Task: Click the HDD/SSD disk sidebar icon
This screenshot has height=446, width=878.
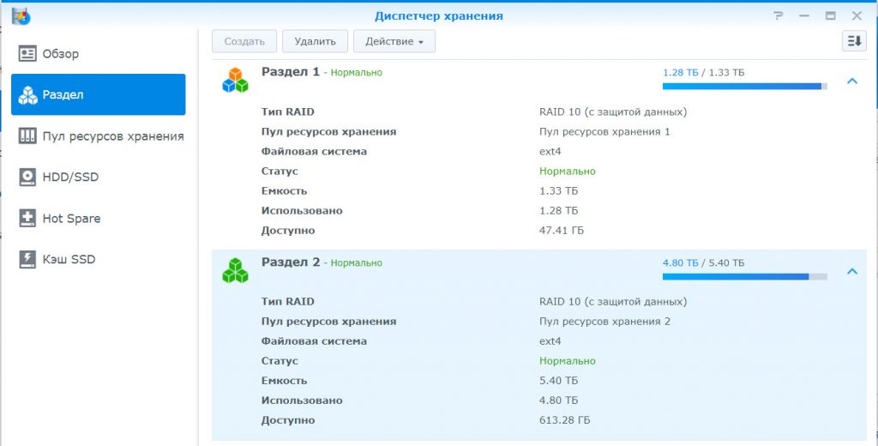Action: (x=27, y=177)
